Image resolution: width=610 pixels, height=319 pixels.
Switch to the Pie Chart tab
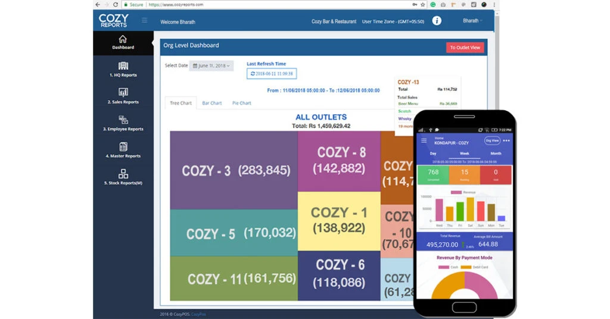click(x=242, y=103)
